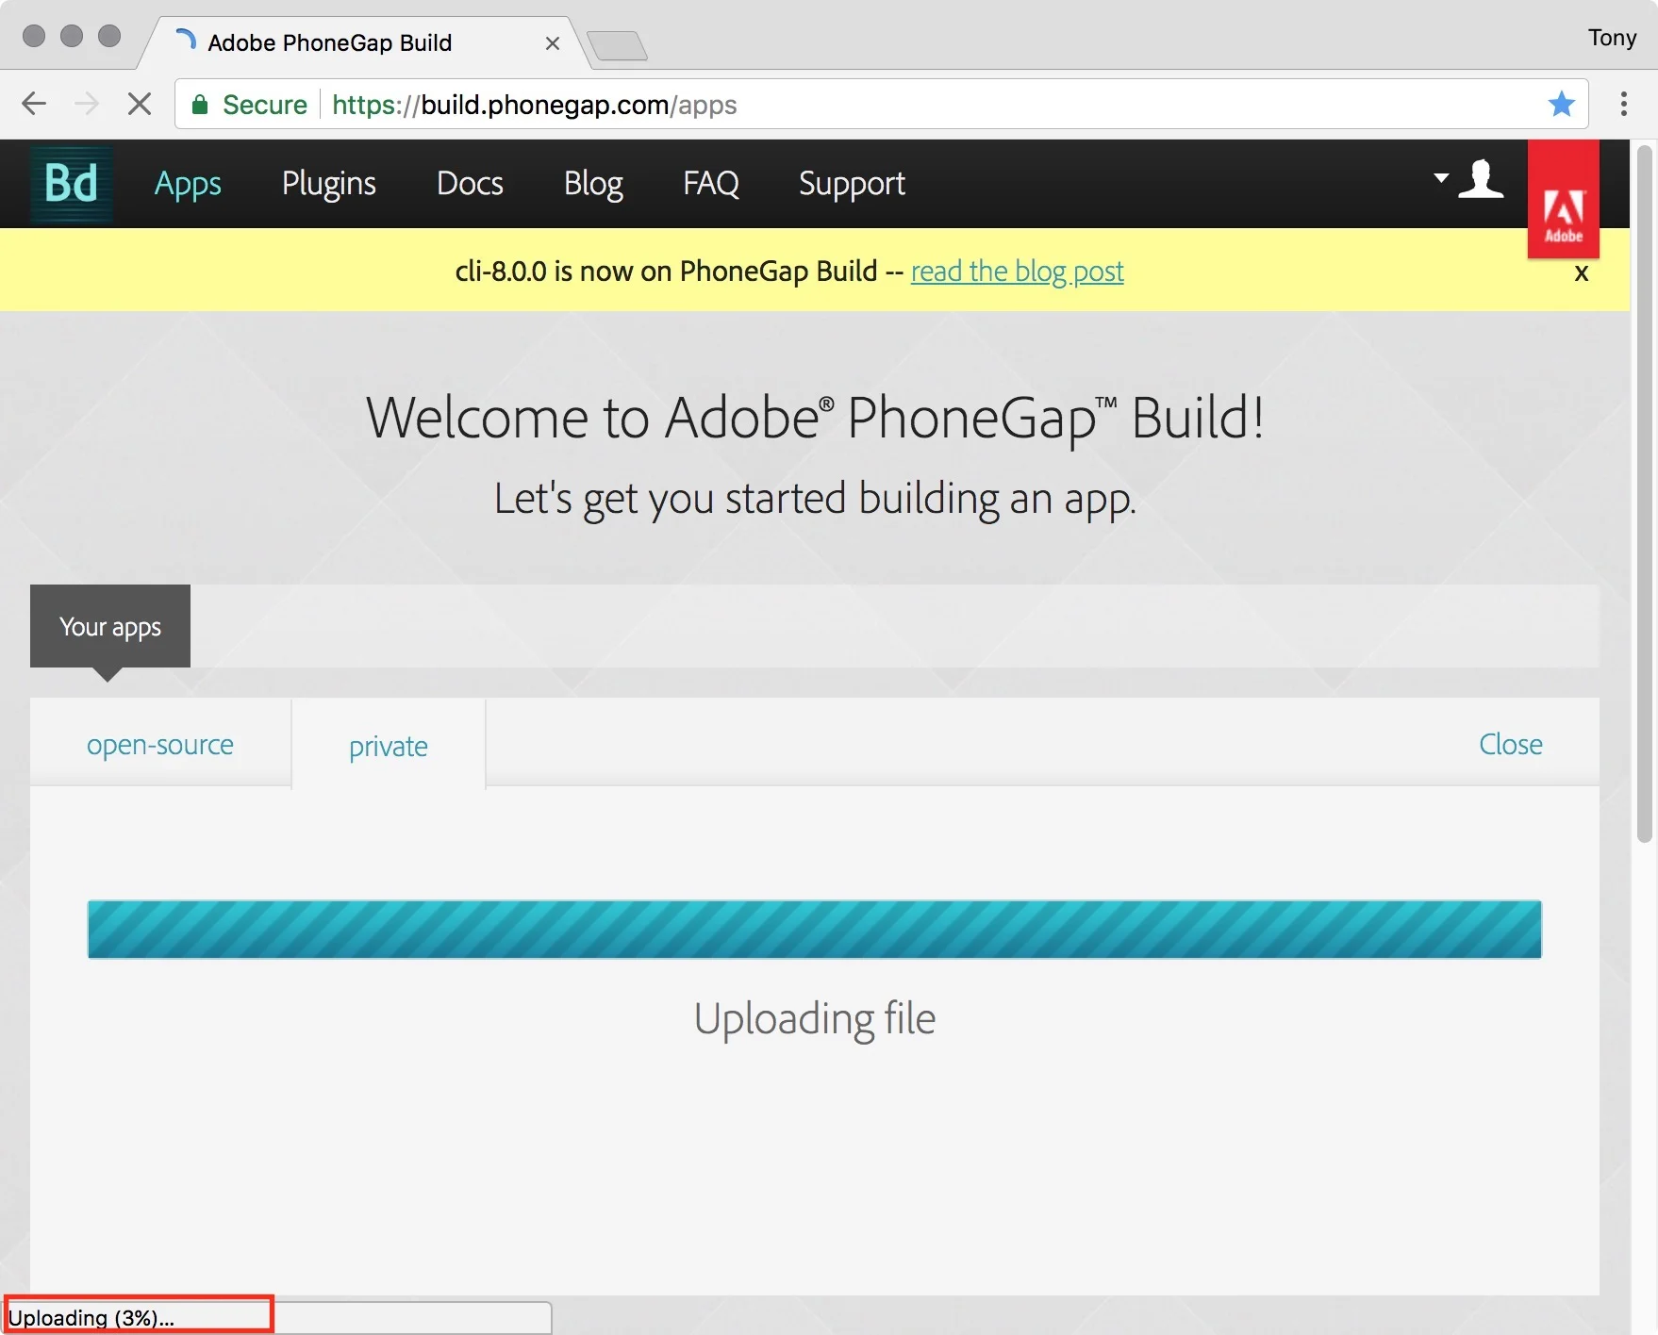Stop loading the page with X button
Viewport: 1658px width, 1335px height.
point(140,104)
